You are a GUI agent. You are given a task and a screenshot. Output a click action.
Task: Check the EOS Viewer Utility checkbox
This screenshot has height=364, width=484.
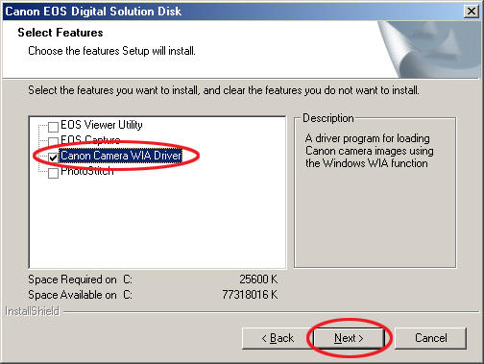[53, 127]
